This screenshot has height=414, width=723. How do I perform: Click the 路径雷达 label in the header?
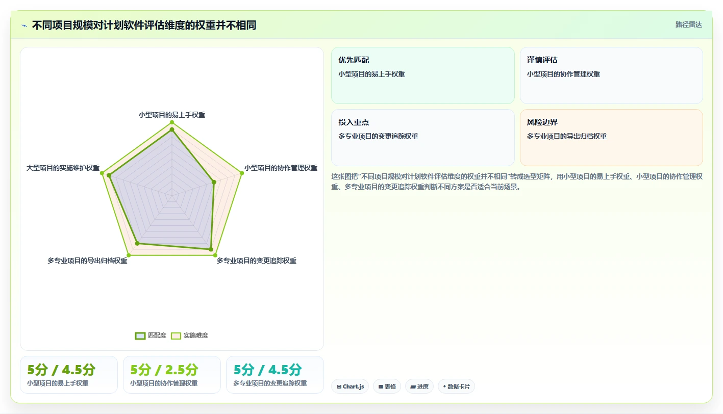(688, 24)
